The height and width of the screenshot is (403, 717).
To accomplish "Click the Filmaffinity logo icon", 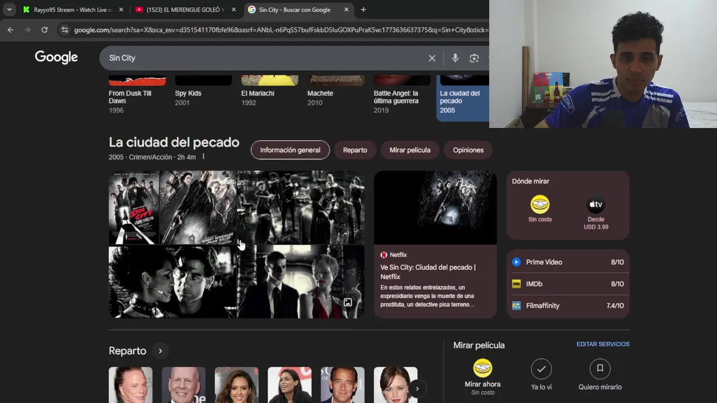I will click(516, 306).
